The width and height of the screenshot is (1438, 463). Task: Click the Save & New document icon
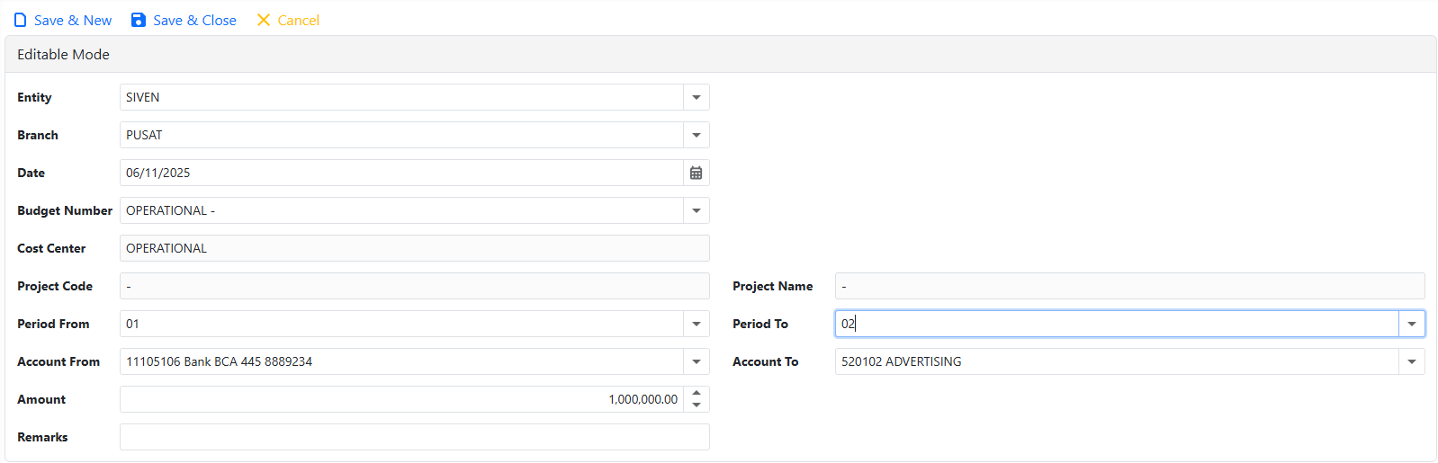coord(21,20)
